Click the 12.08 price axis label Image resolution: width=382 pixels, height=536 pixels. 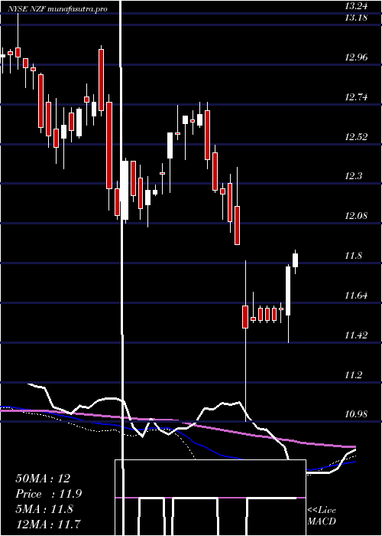point(356,216)
